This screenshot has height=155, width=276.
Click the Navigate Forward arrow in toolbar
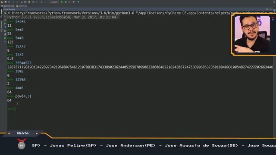(x=45, y=2)
